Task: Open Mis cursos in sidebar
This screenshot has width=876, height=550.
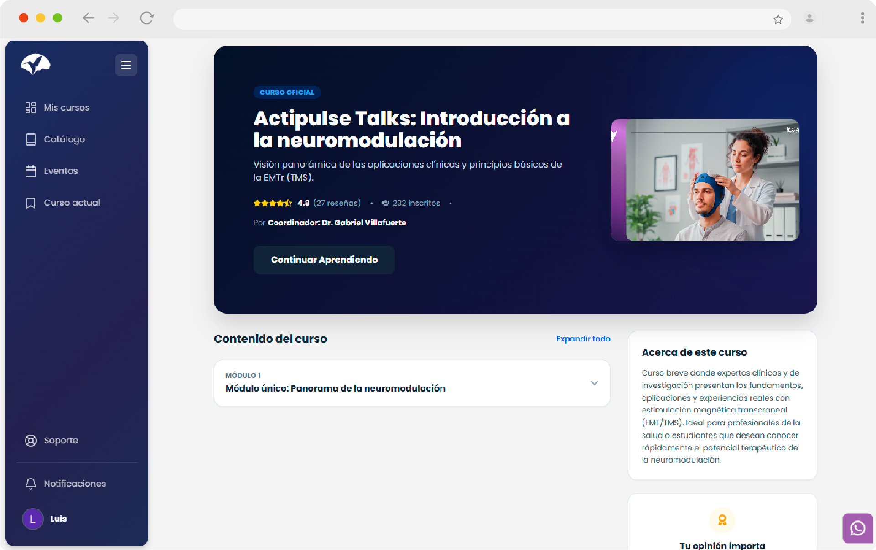Action: 66,107
